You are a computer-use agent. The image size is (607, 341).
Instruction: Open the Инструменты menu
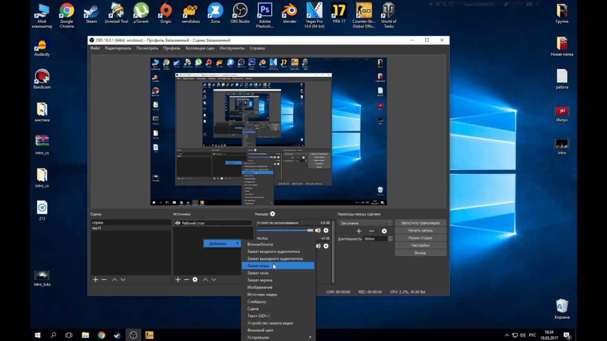(232, 48)
